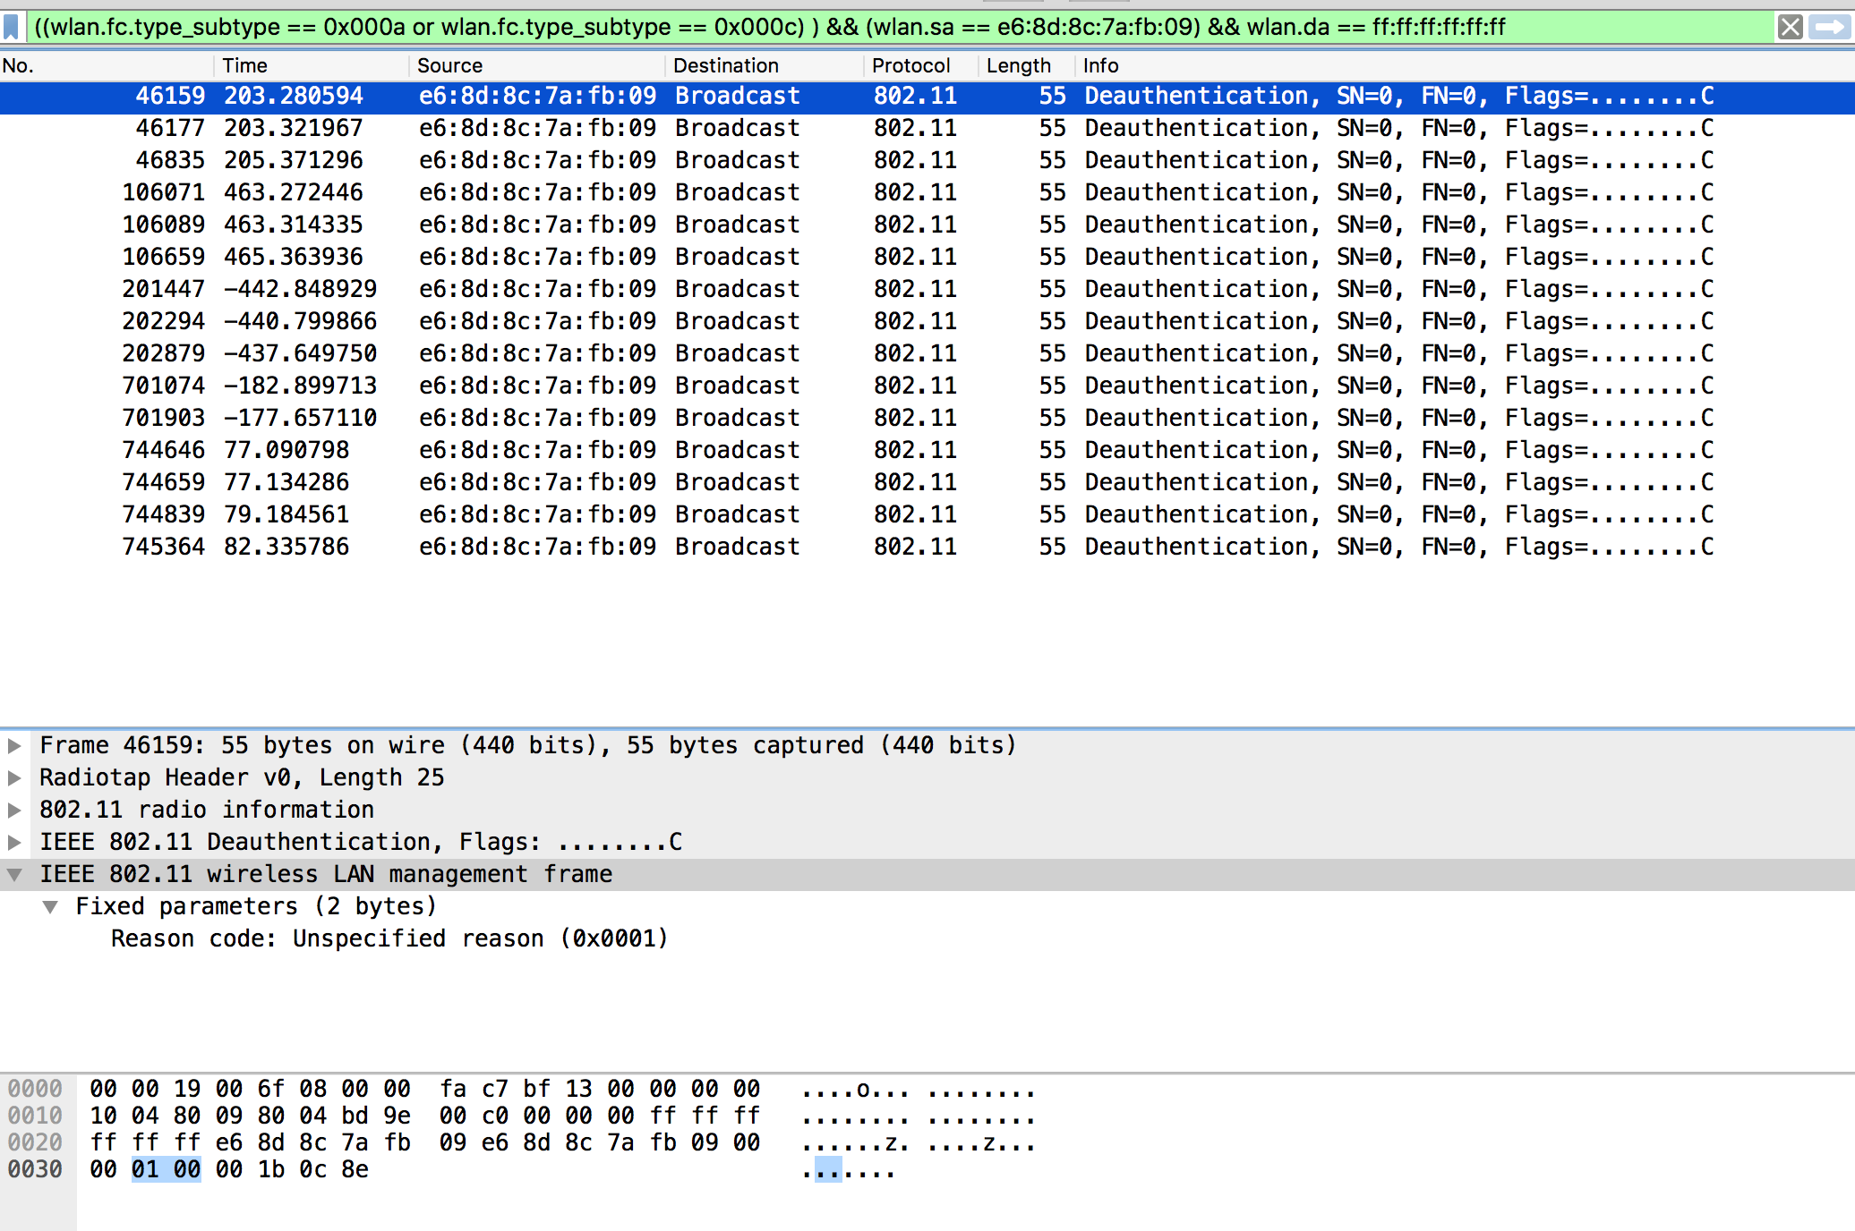Clear the display filter with X icon

(1790, 27)
